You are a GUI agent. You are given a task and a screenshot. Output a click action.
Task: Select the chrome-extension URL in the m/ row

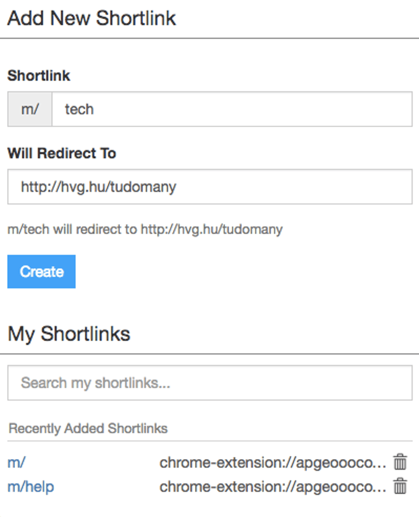pyautogui.click(x=273, y=462)
